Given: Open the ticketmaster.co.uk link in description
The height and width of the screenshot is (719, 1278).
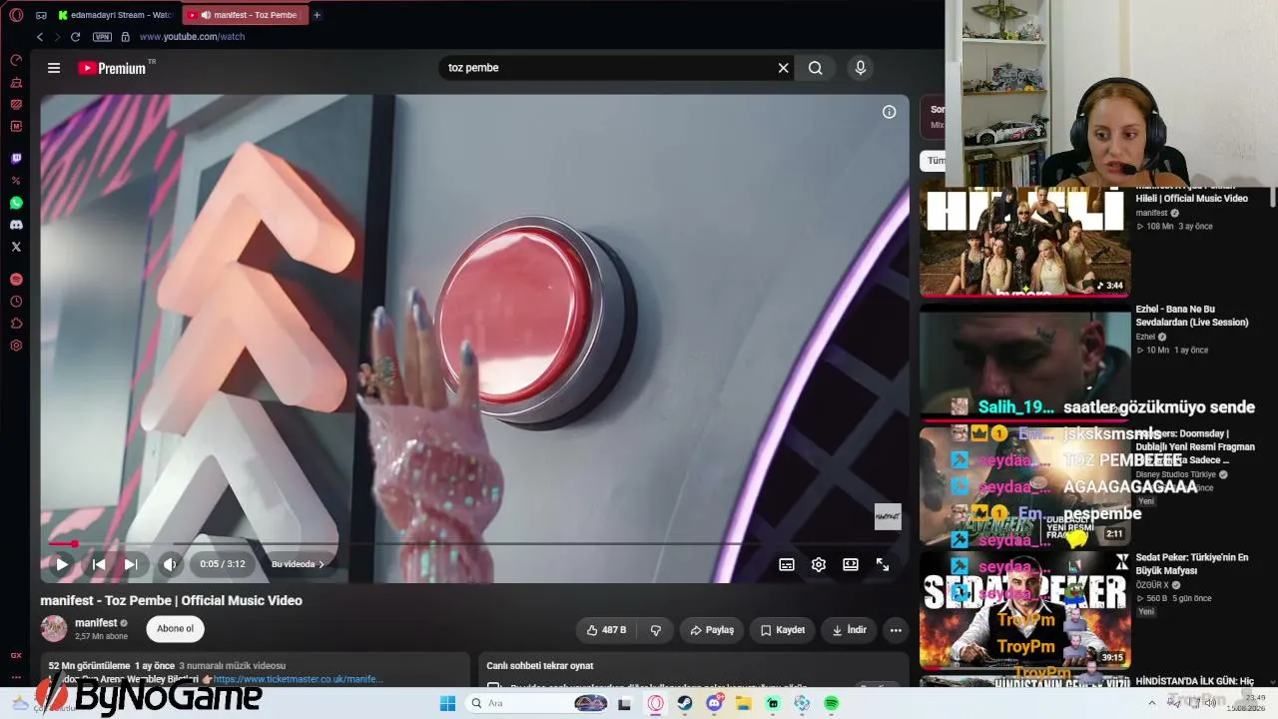Looking at the screenshot, I should pos(298,679).
